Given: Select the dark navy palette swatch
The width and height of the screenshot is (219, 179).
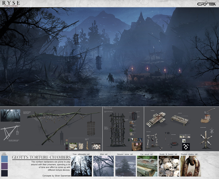Looking at the screenshot, I should pos(4,173).
